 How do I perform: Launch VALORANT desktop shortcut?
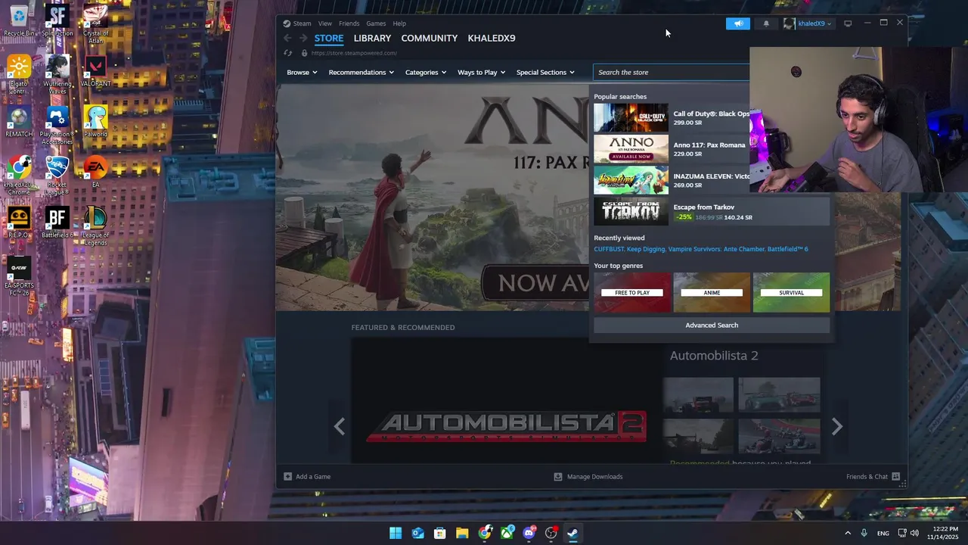tap(95, 71)
